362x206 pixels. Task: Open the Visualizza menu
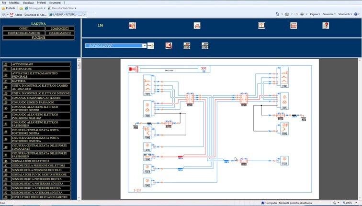pos(28,2)
